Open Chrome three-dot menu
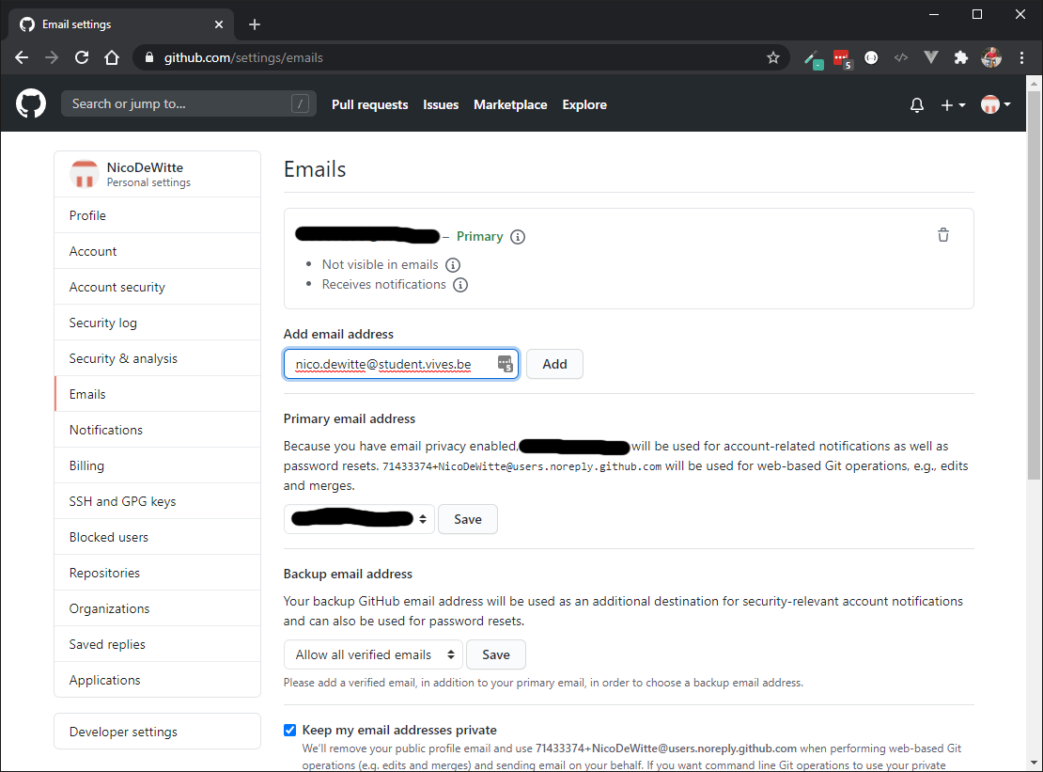This screenshot has width=1043, height=772. (x=1021, y=58)
